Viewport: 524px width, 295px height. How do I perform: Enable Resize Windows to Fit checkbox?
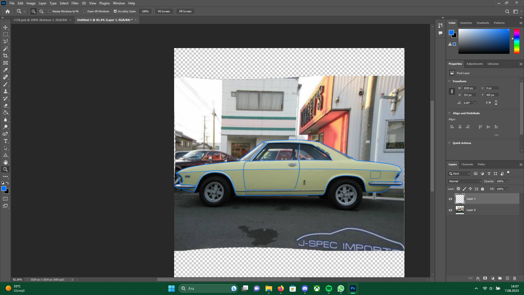(50, 11)
